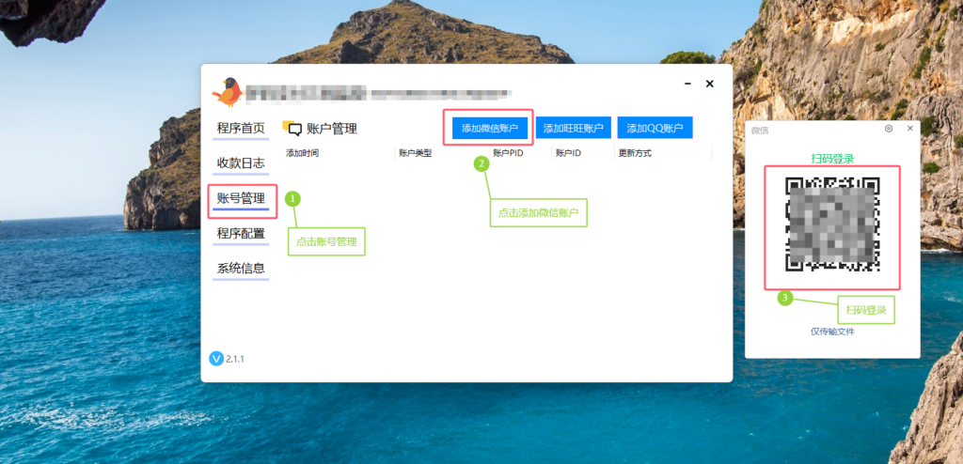Go to the 程序配置 tab
The height and width of the screenshot is (464, 963).
tap(241, 234)
